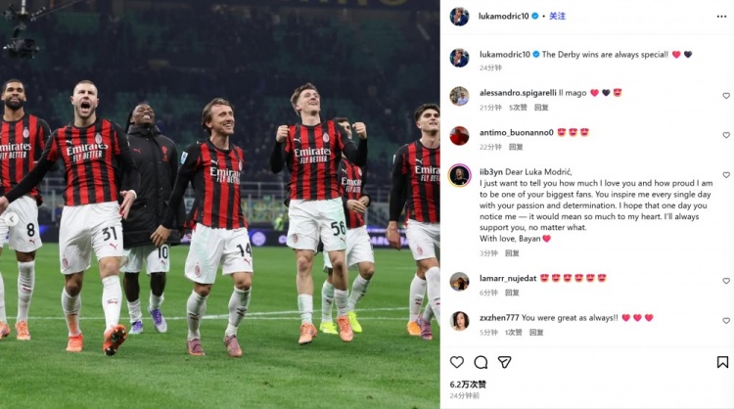Reply to alessandro.spigarelli's comment
The image size is (734, 409).
(x=541, y=108)
